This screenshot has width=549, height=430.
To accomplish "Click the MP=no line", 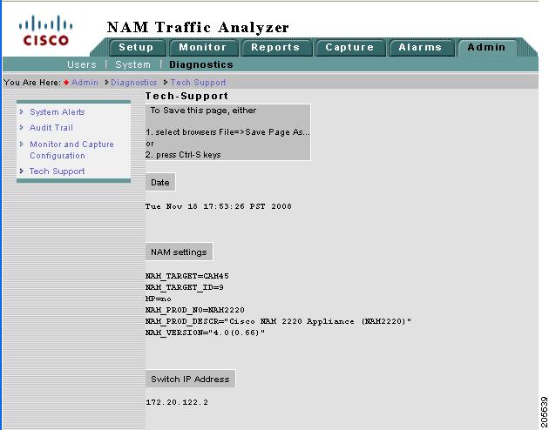I will click(159, 299).
